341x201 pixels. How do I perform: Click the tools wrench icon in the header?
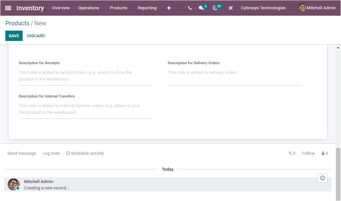click(230, 8)
